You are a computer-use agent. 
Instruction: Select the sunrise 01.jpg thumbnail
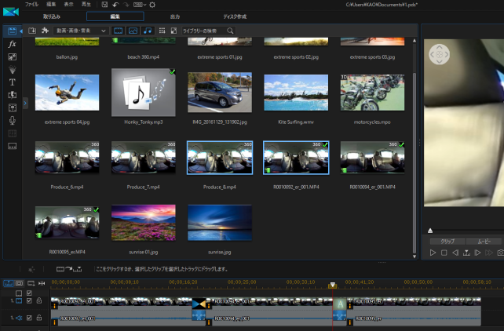[x=144, y=222]
